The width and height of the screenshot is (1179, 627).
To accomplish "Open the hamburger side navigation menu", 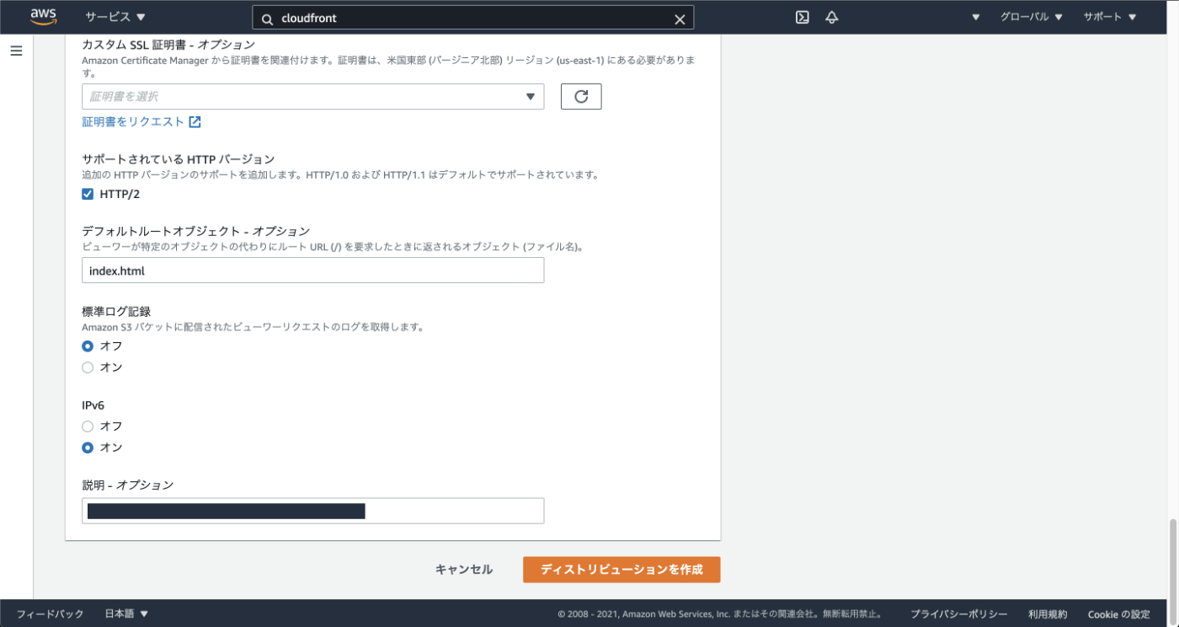I will pyautogui.click(x=16, y=51).
